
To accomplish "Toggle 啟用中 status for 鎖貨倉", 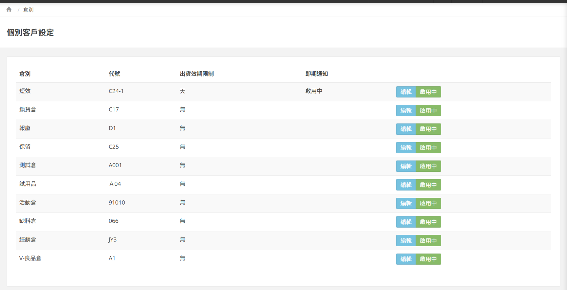I will pos(428,111).
